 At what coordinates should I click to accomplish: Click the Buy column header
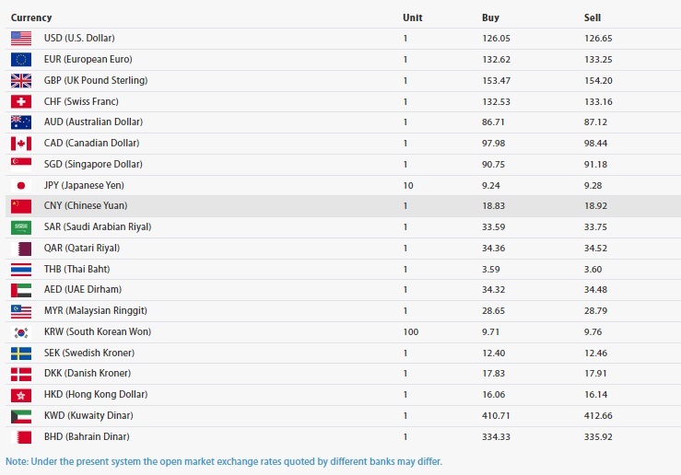(490, 17)
